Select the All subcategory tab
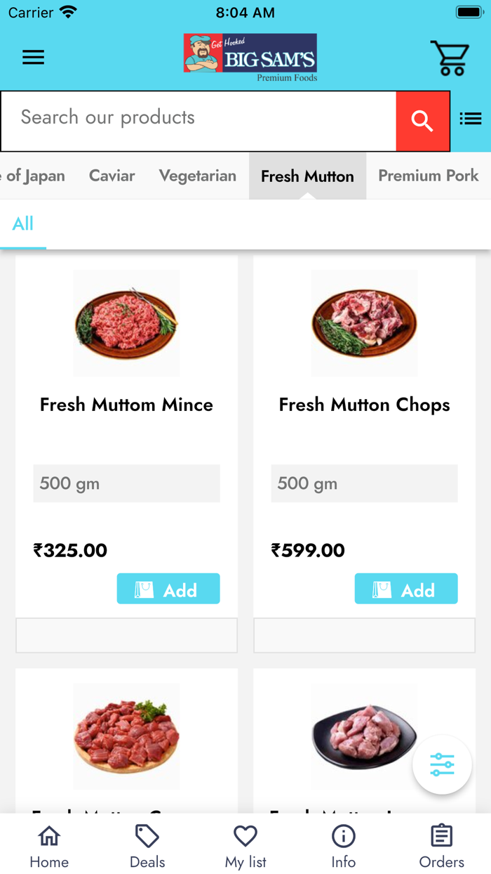Screen dimensions: 491x874 tap(23, 224)
